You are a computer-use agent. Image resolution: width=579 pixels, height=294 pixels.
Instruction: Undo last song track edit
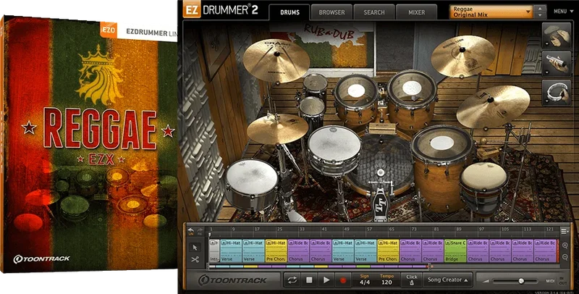coord(191,230)
